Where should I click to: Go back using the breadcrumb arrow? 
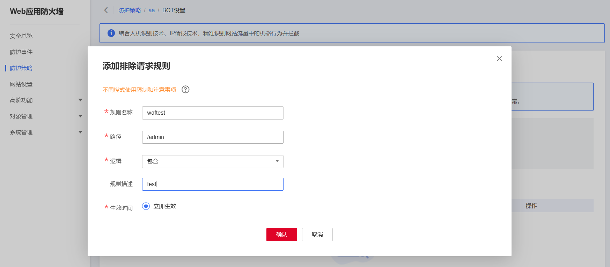(106, 10)
